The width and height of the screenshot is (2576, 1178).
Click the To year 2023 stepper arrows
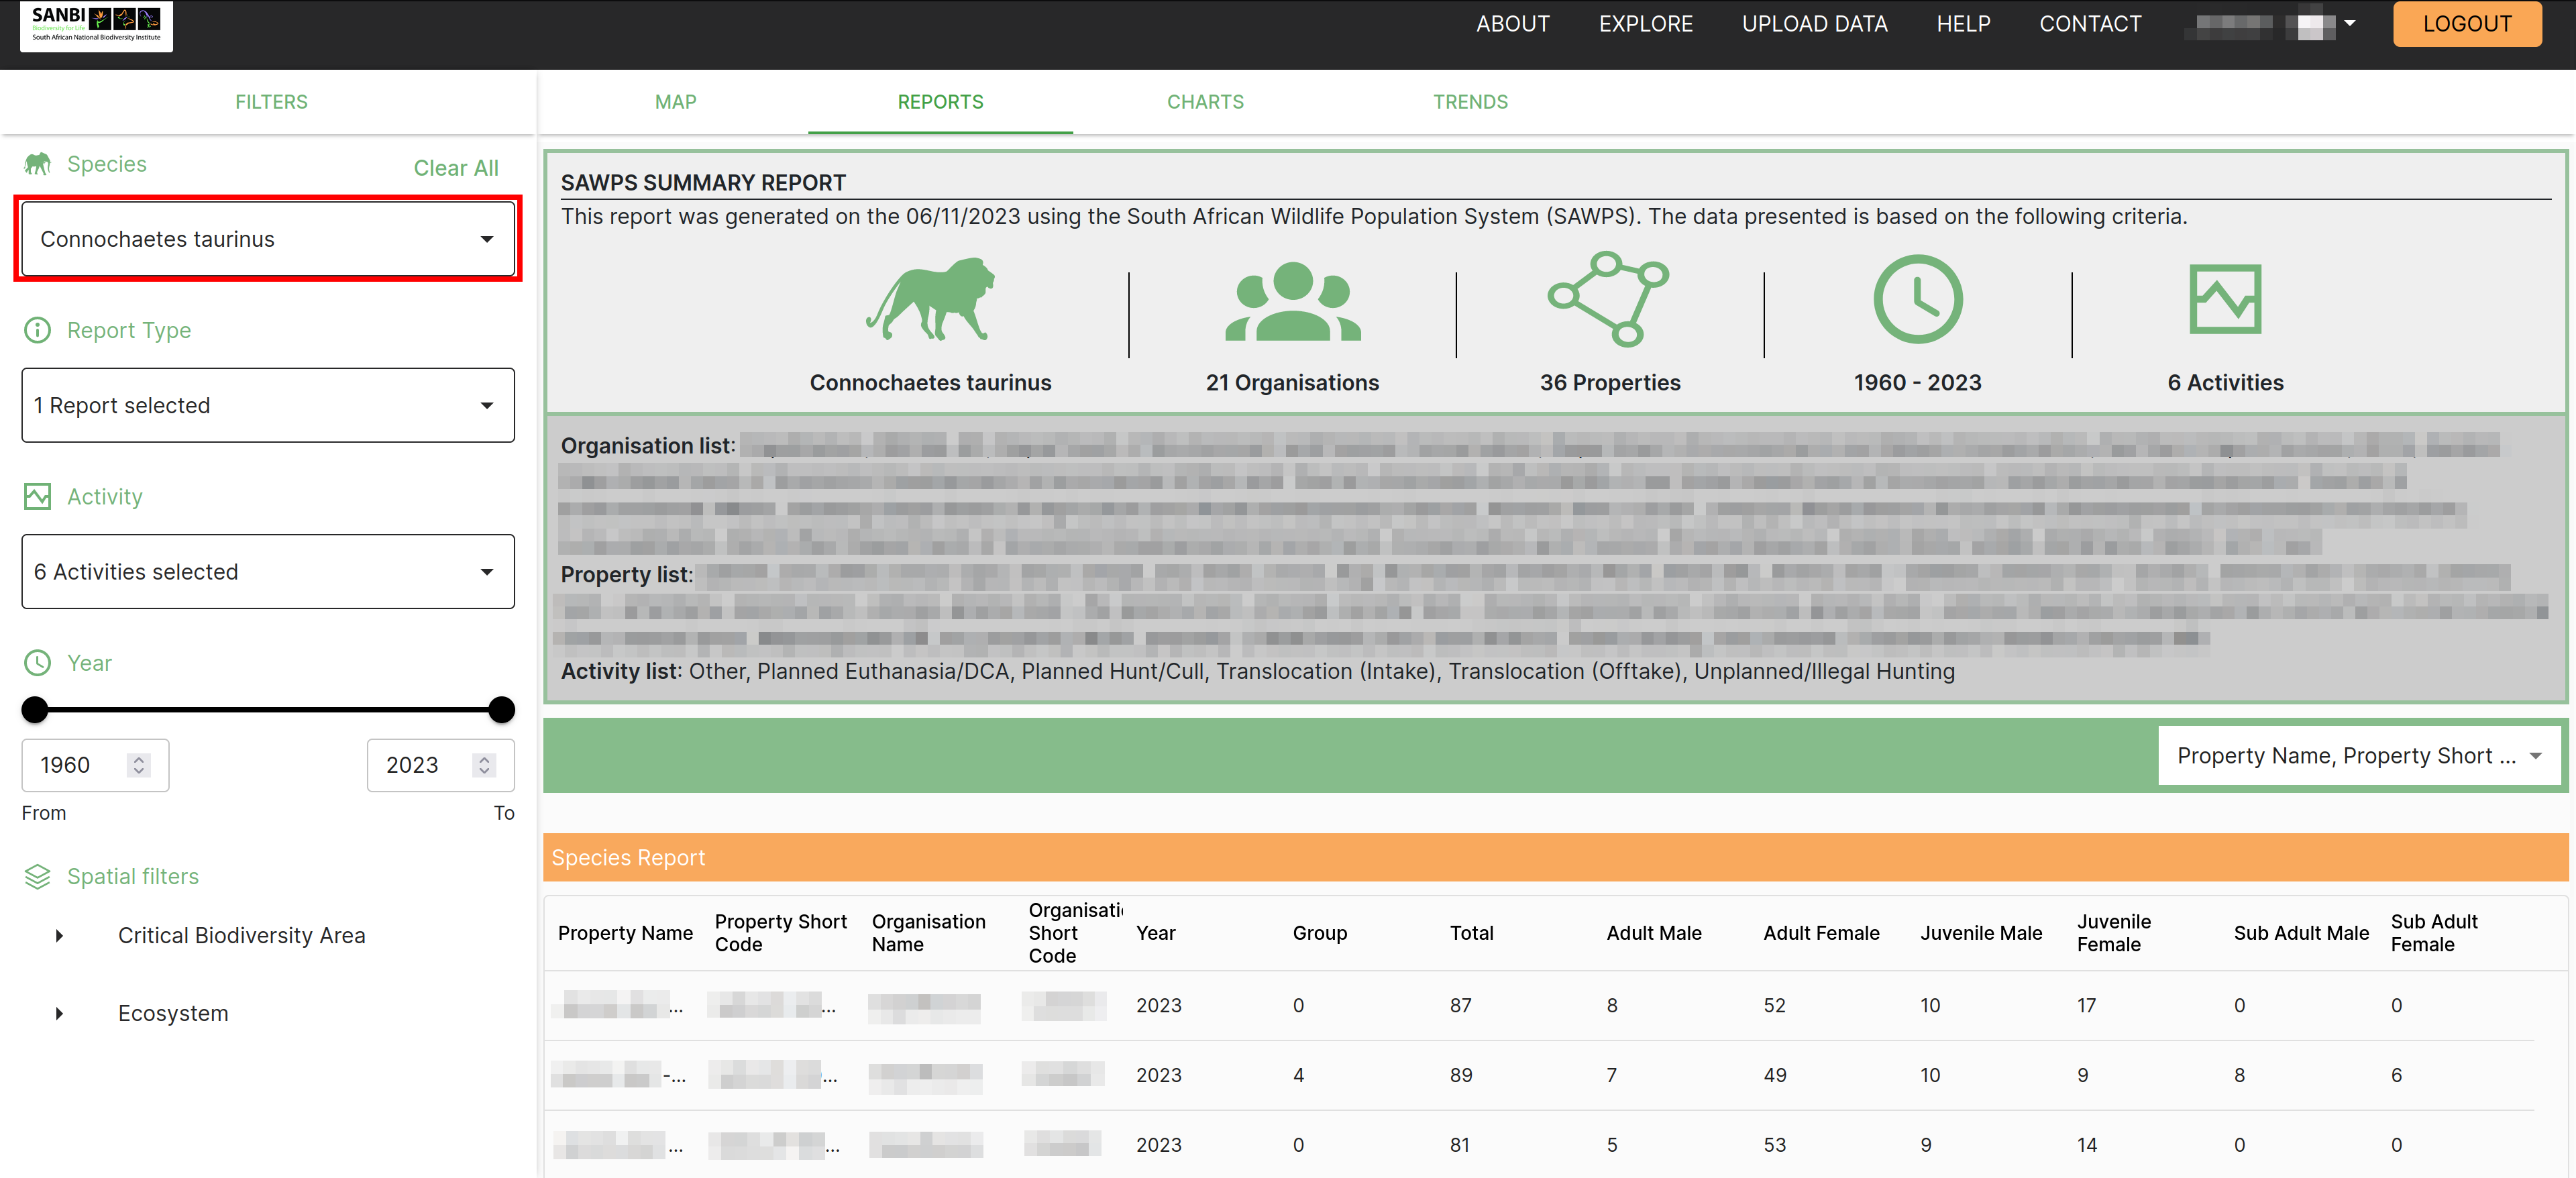(485, 765)
